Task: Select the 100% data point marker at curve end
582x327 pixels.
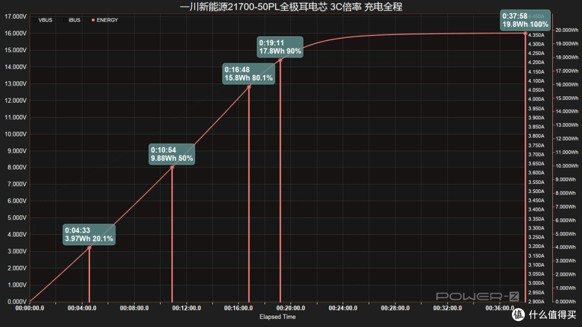Action: click(525, 33)
